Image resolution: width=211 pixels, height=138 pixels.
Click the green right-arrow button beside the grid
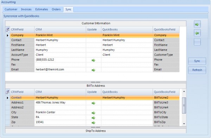(x=197, y=24)
